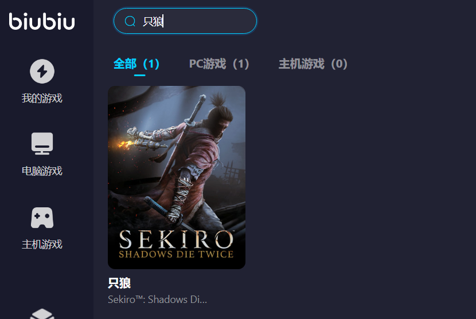
Task: Click the search magnifier icon
Action: (130, 21)
